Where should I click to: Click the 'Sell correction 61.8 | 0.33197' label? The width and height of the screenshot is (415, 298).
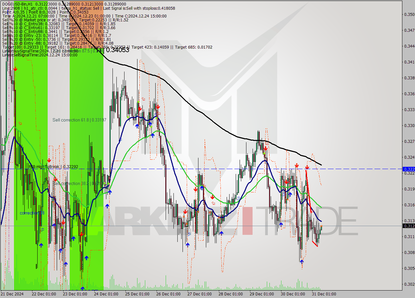(x=79, y=120)
